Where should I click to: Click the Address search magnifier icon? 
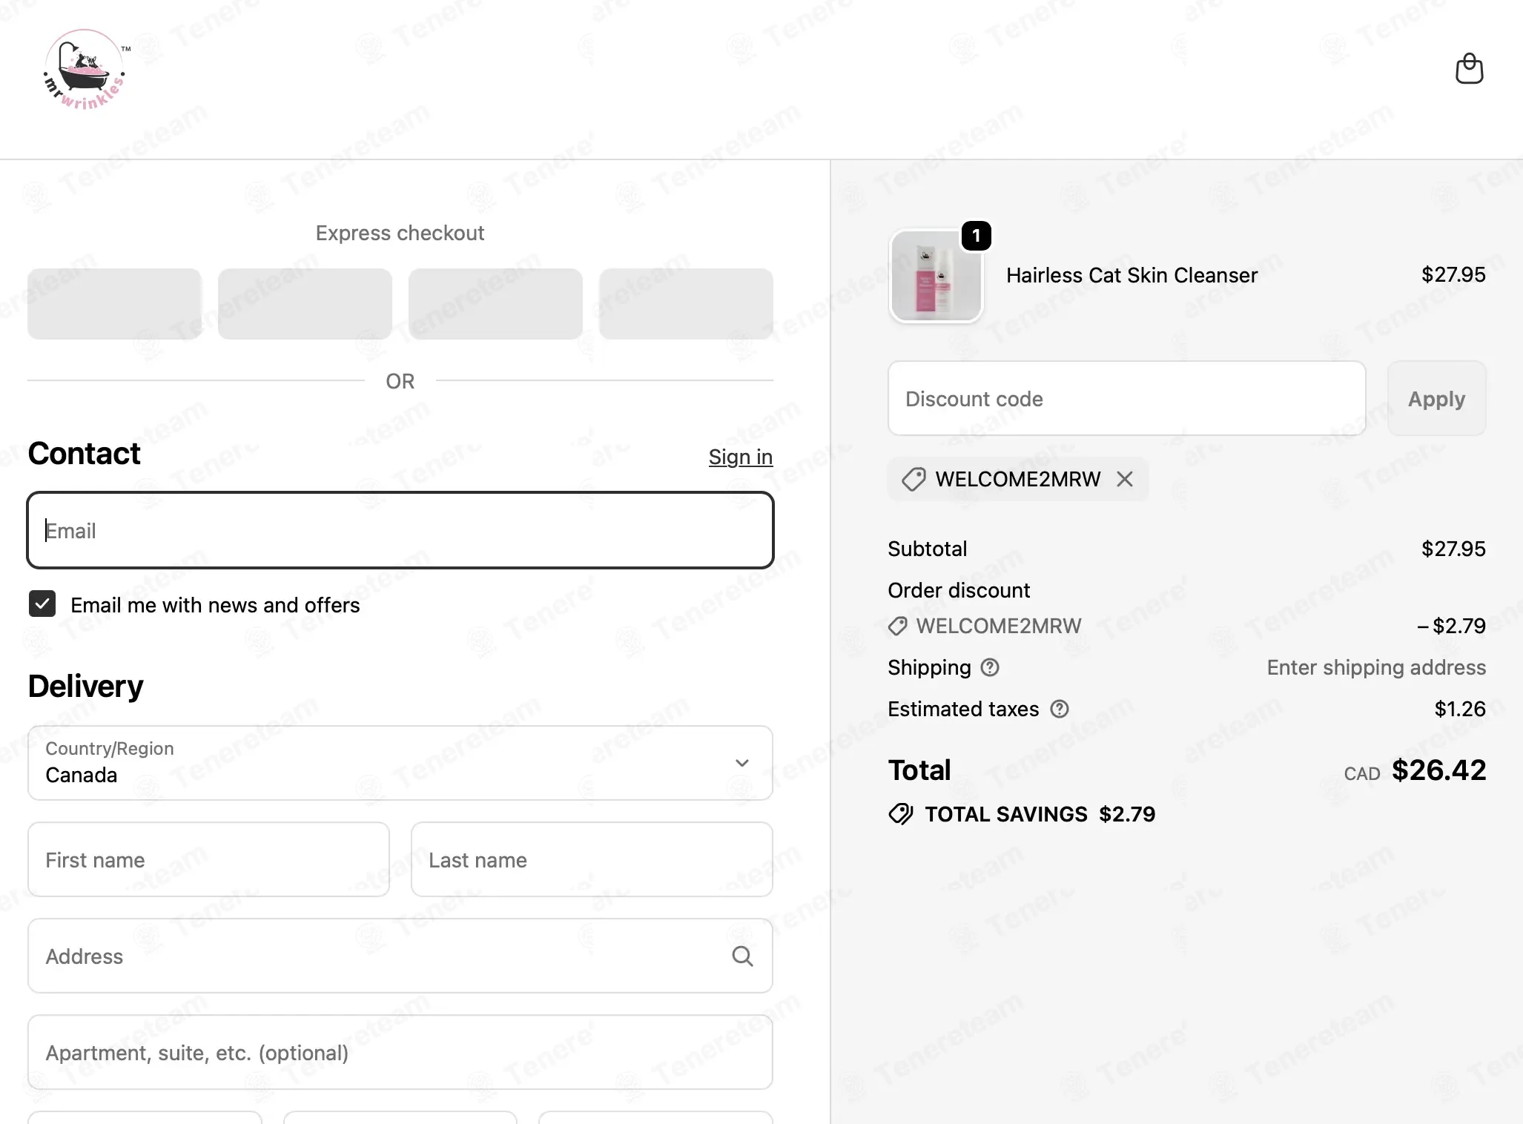742,956
